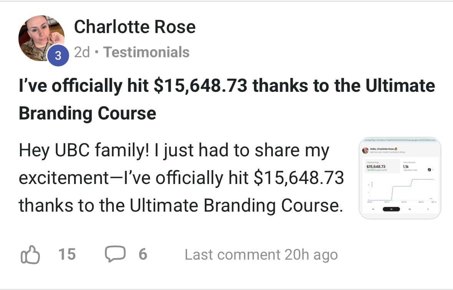Click the blue level 3 badge
453x290 pixels.
pos(57,56)
